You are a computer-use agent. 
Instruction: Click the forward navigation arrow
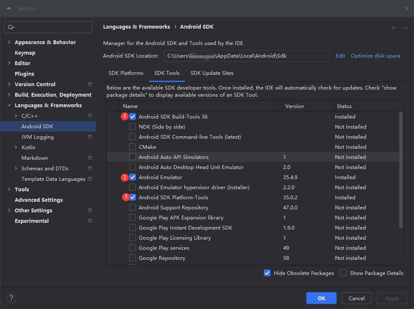coord(405,28)
